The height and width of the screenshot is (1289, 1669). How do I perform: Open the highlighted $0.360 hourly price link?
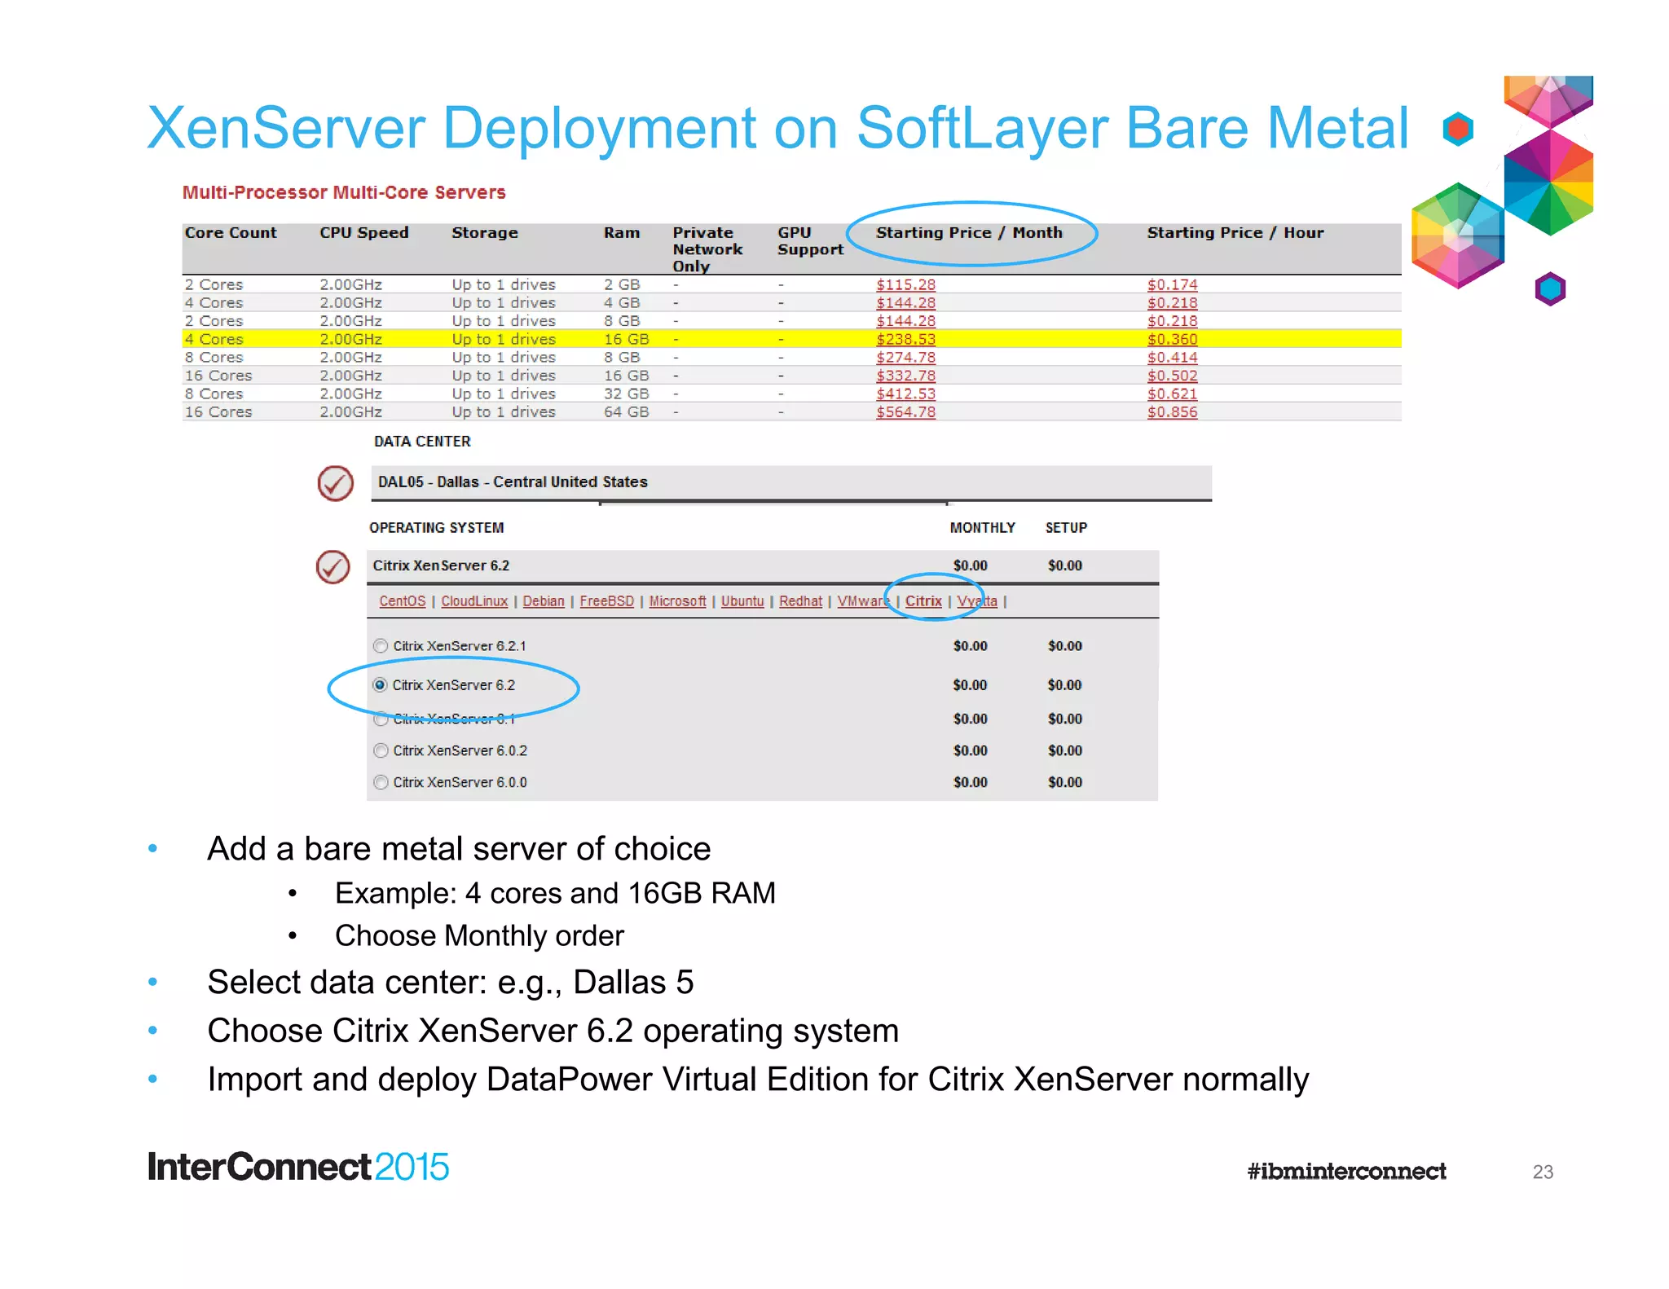(x=1173, y=339)
